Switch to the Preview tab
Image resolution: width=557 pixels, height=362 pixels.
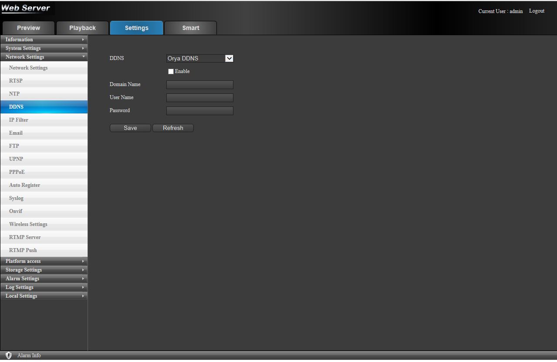(28, 28)
